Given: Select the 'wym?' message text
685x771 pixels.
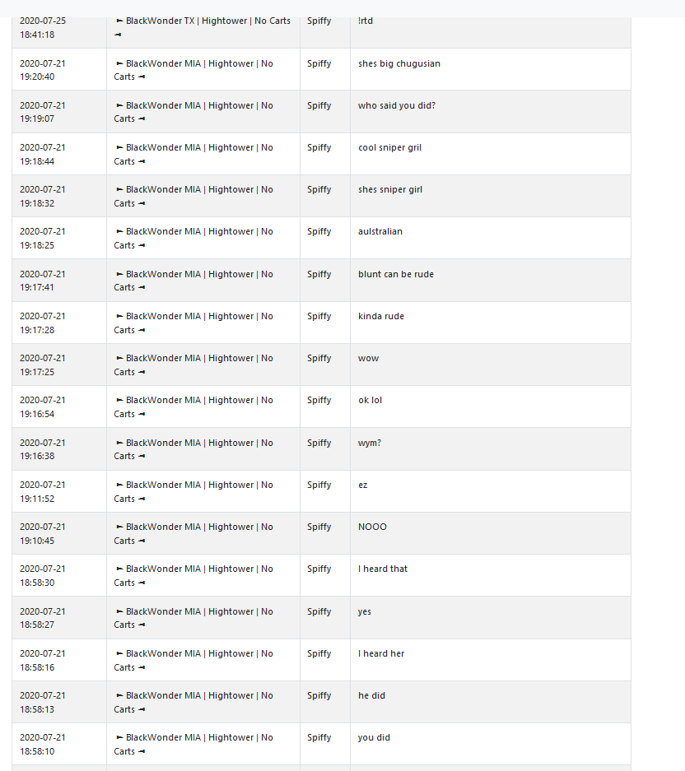Looking at the screenshot, I should [x=370, y=443].
